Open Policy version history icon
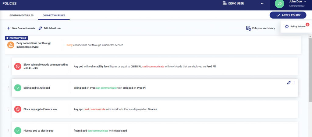Screen dimensions: 312x137 click(x=249, y=28)
